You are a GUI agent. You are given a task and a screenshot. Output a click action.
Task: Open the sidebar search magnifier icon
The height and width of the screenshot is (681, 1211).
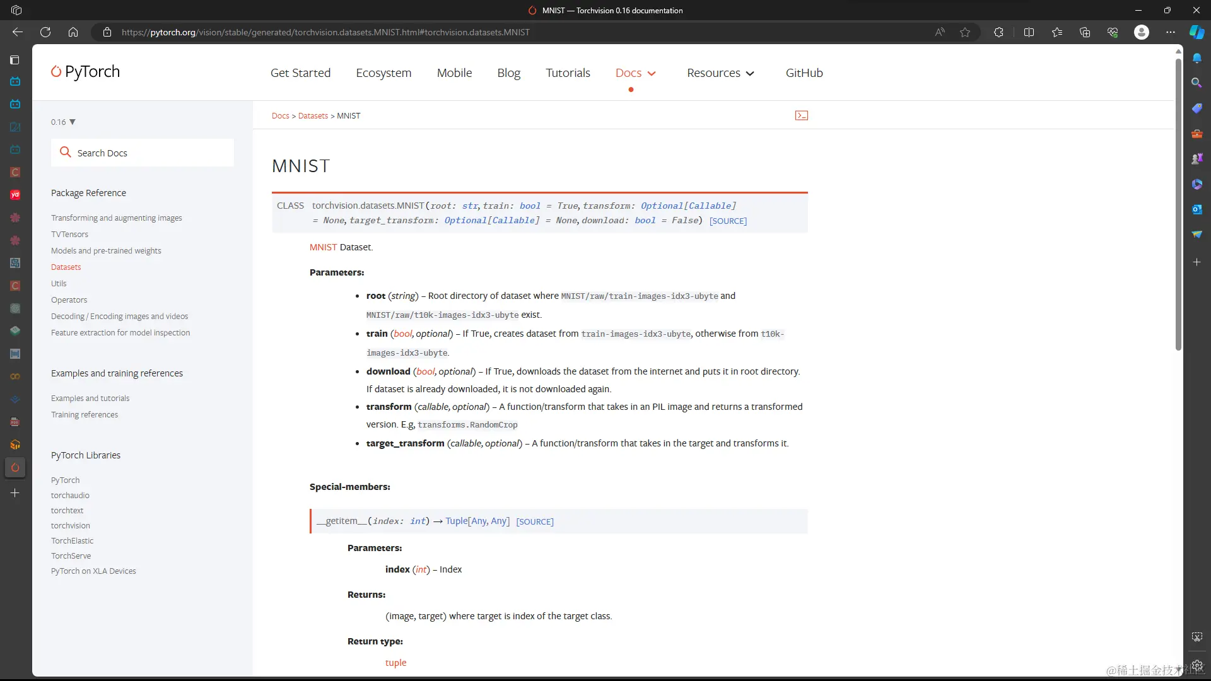click(1196, 83)
